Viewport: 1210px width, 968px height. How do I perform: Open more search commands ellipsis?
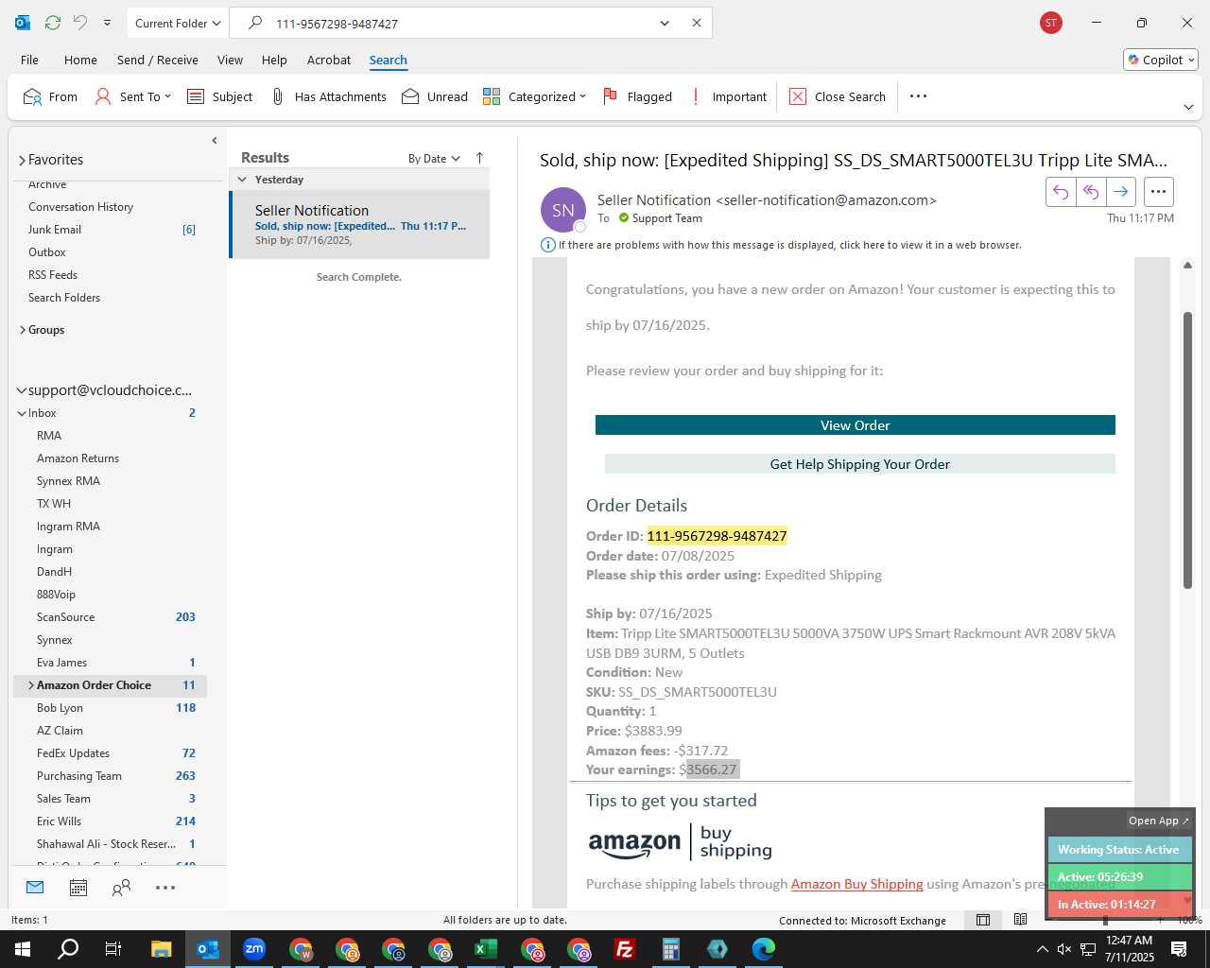pyautogui.click(x=918, y=96)
